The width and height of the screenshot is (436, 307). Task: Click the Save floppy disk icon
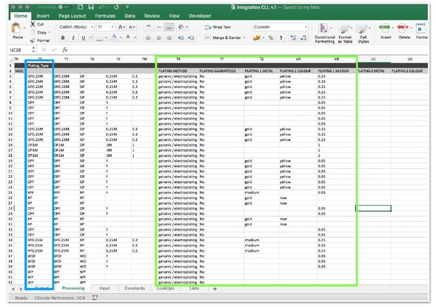(x=91, y=7)
